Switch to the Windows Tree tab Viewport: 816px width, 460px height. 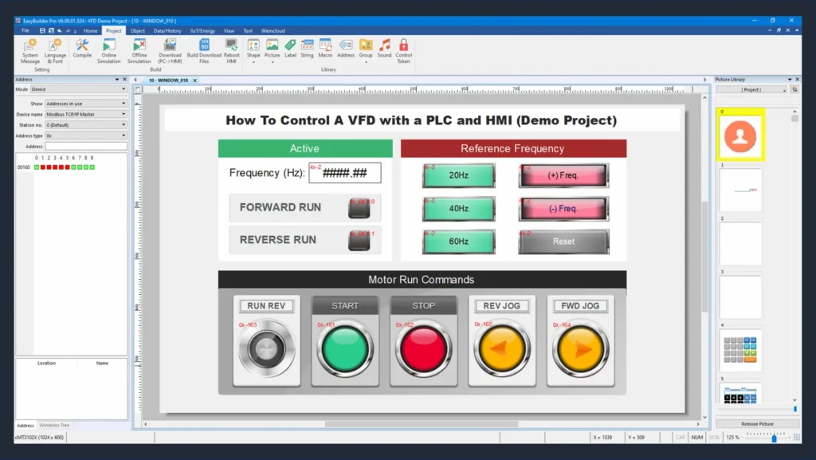point(54,425)
